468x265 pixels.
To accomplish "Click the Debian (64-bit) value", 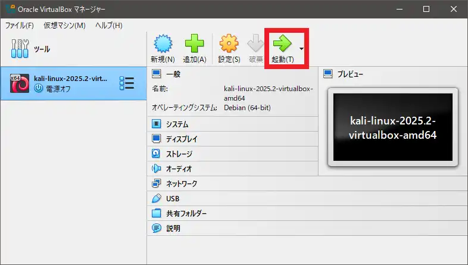I will [248, 108].
